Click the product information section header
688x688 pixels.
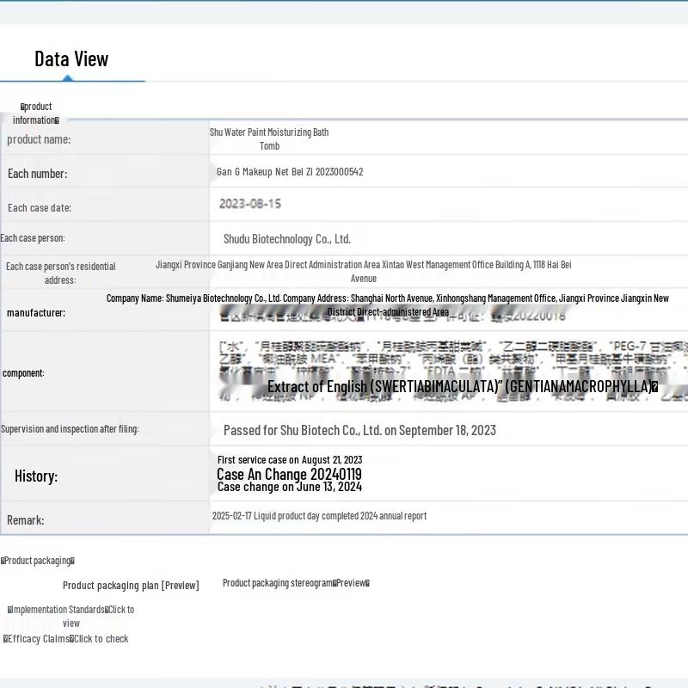coord(35,114)
